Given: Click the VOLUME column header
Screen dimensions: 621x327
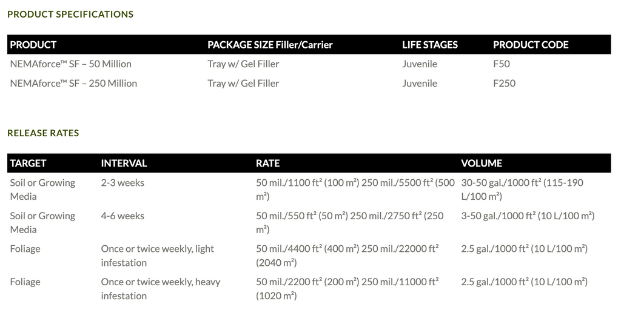Looking at the screenshot, I should coord(482,163).
